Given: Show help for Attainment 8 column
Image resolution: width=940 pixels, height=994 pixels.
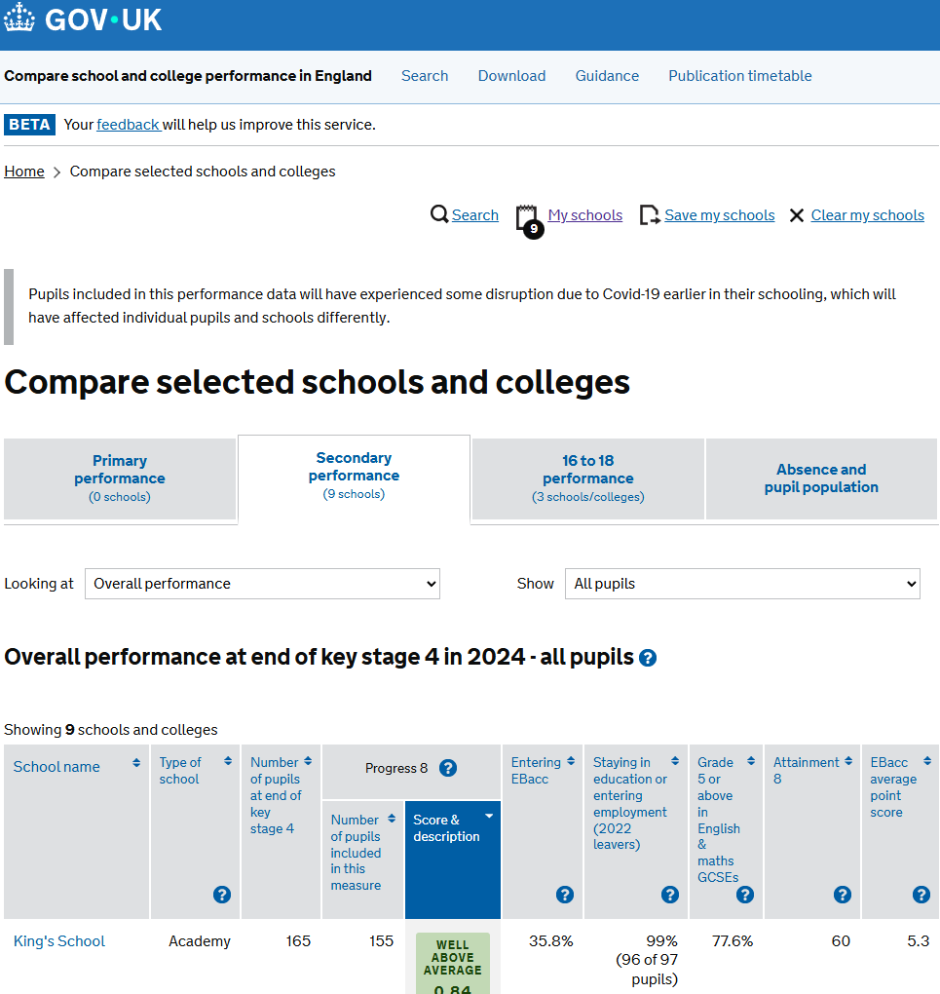Looking at the screenshot, I should click(x=843, y=895).
